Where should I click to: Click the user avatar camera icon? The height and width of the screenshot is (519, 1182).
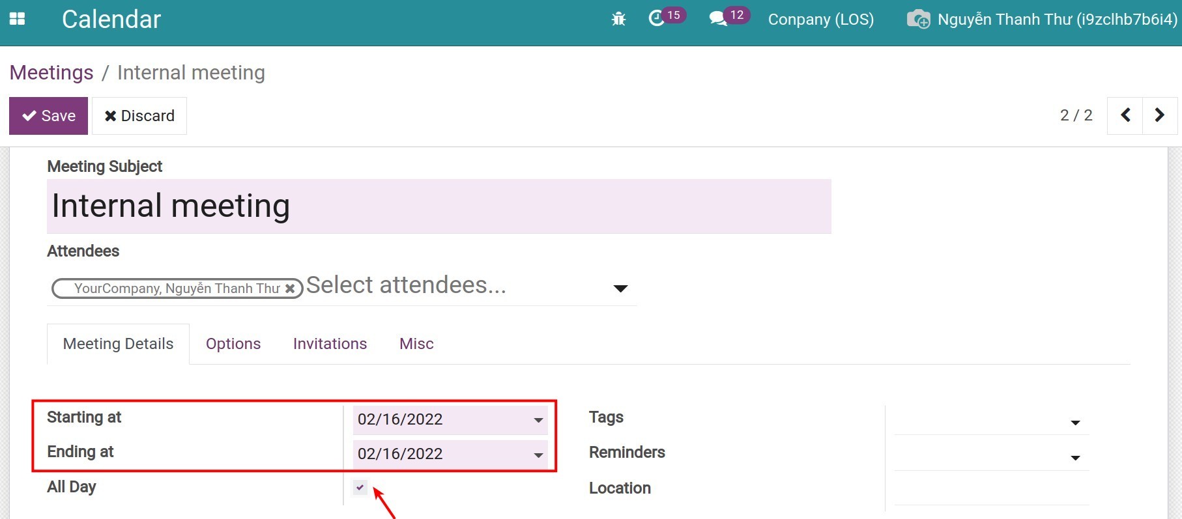point(918,20)
